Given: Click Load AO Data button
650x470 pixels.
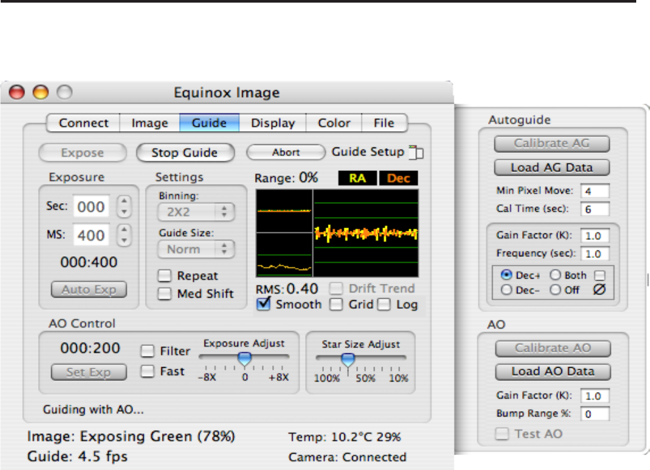Looking at the screenshot, I should pyautogui.click(x=553, y=372).
